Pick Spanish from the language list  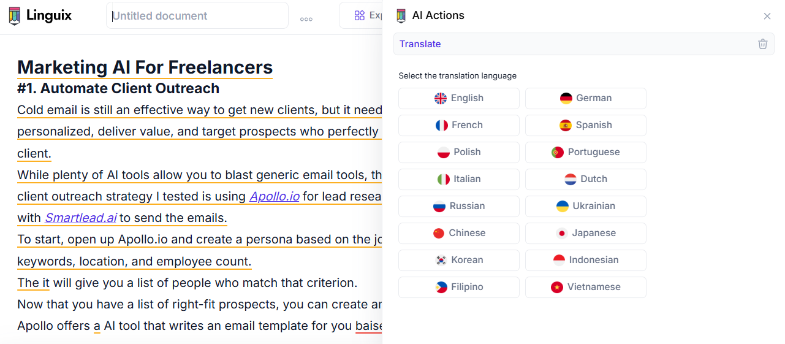(585, 125)
